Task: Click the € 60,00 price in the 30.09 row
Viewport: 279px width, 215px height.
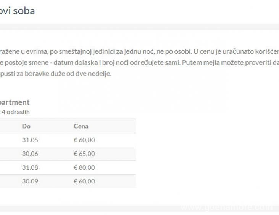Action: pos(84,181)
